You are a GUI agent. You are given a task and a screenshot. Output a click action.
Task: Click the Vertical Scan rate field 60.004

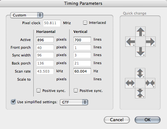pos(82,71)
